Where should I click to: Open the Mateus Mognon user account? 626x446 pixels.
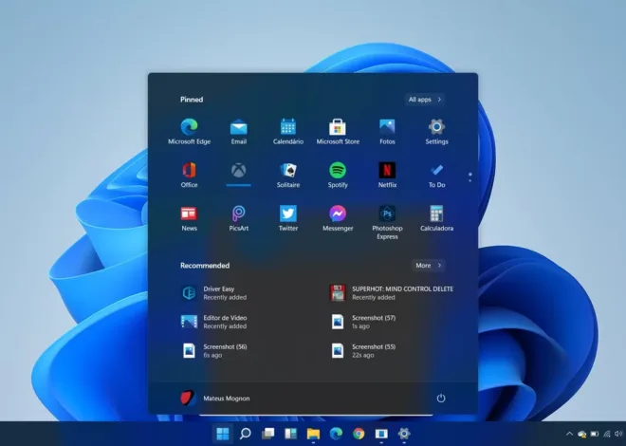[214, 399]
